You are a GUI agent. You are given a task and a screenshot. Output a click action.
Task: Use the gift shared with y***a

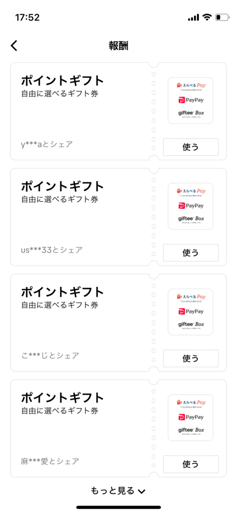coord(191,147)
